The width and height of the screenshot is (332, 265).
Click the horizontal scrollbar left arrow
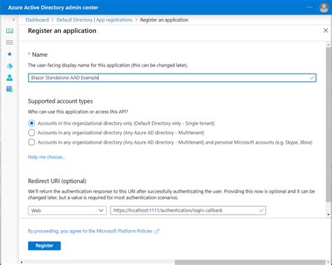tap(22, 262)
